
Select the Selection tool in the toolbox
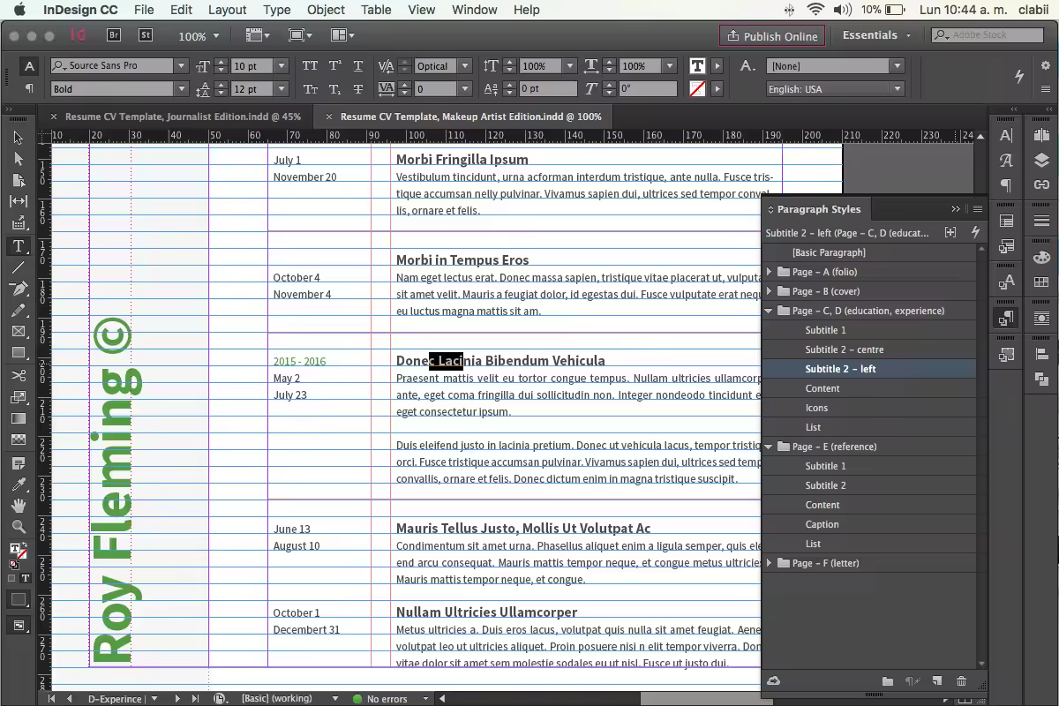[x=19, y=138]
